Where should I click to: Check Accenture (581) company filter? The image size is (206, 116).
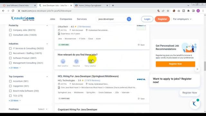point(10,81)
